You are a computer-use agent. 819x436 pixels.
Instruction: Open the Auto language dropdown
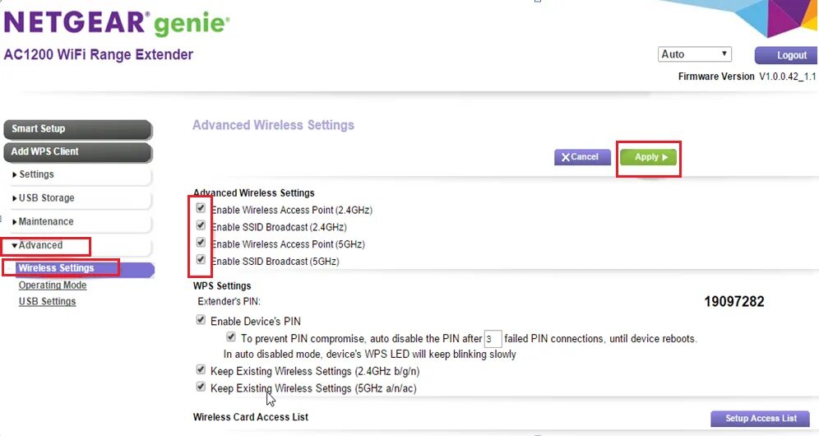pyautogui.click(x=694, y=53)
